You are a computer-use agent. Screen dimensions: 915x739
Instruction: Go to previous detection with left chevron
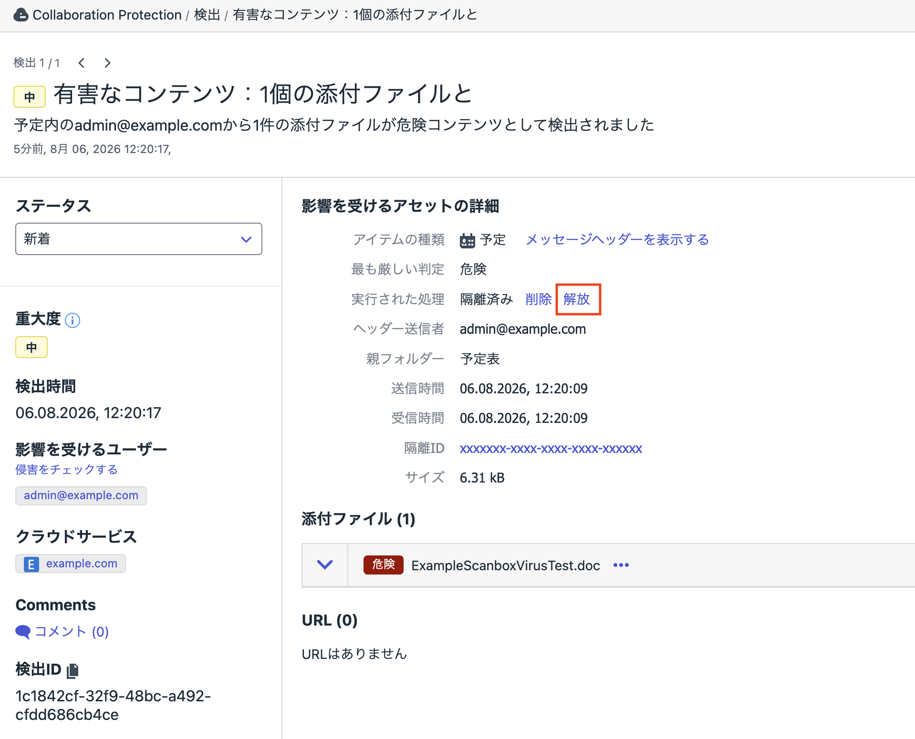coord(82,63)
